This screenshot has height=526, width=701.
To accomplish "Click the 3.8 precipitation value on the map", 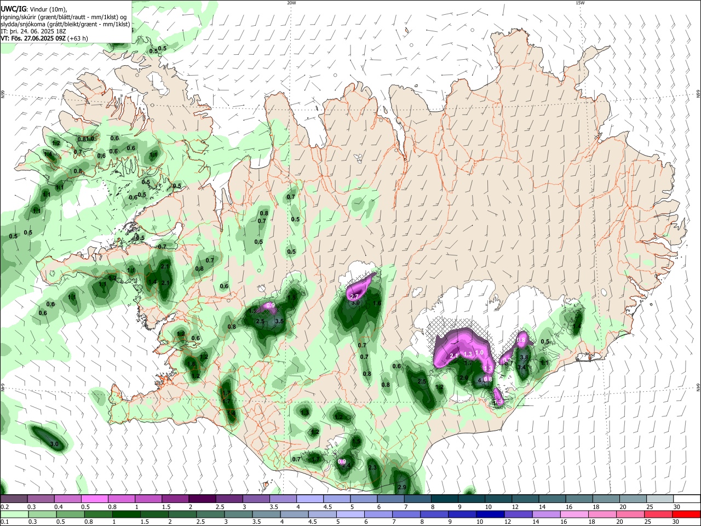I will (524, 358).
